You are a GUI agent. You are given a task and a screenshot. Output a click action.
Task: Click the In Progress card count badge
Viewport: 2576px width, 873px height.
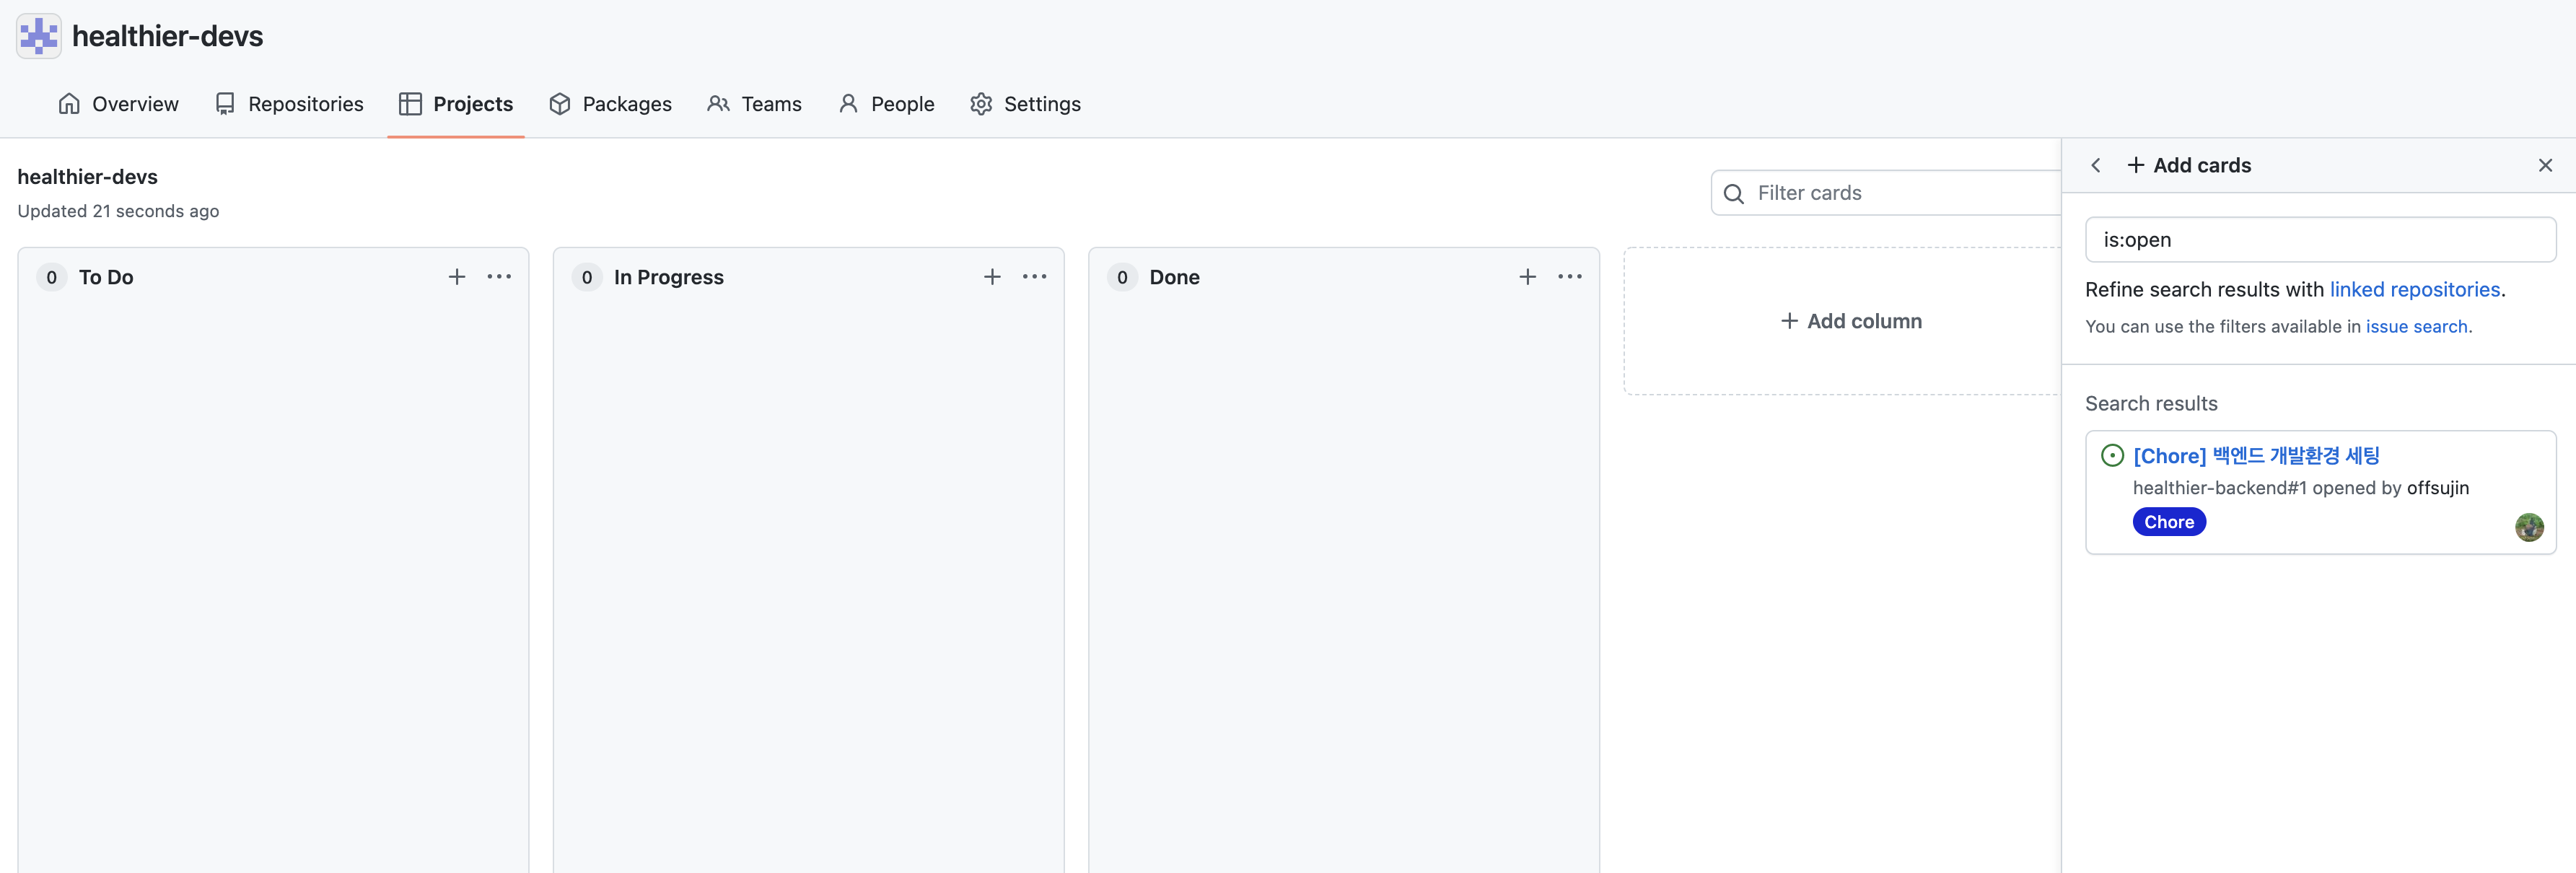point(587,277)
